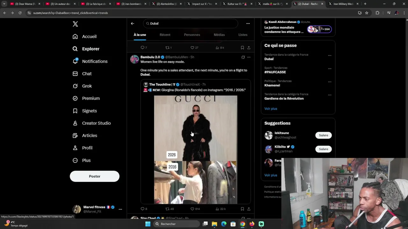The width and height of the screenshot is (408, 229).
Task: Open Chrome tab search dropdown
Action: coord(4,4)
